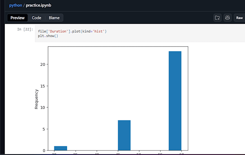
Task: Click the Frequency axis label
Action: 36,99
